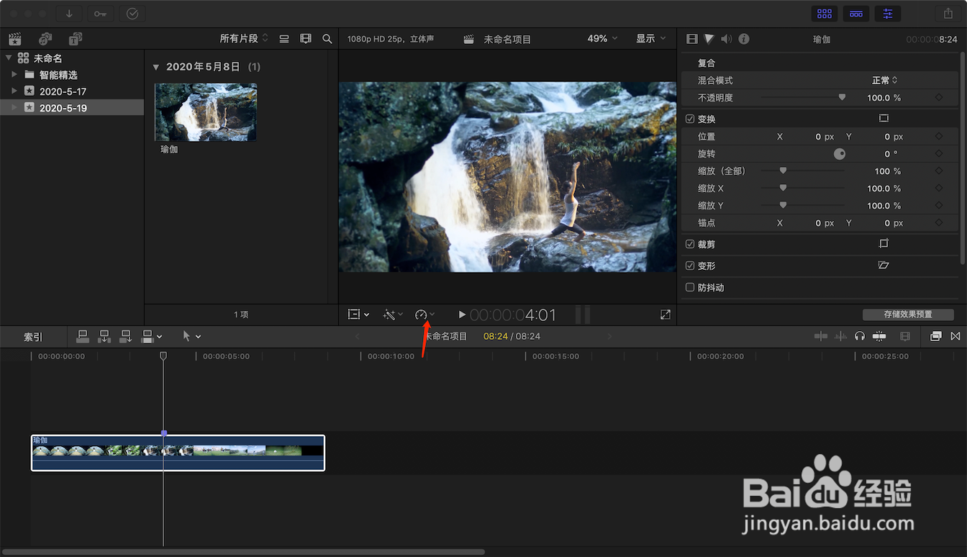This screenshot has width=967, height=557.
Task: Open the effects browser icon
Action: [935, 336]
